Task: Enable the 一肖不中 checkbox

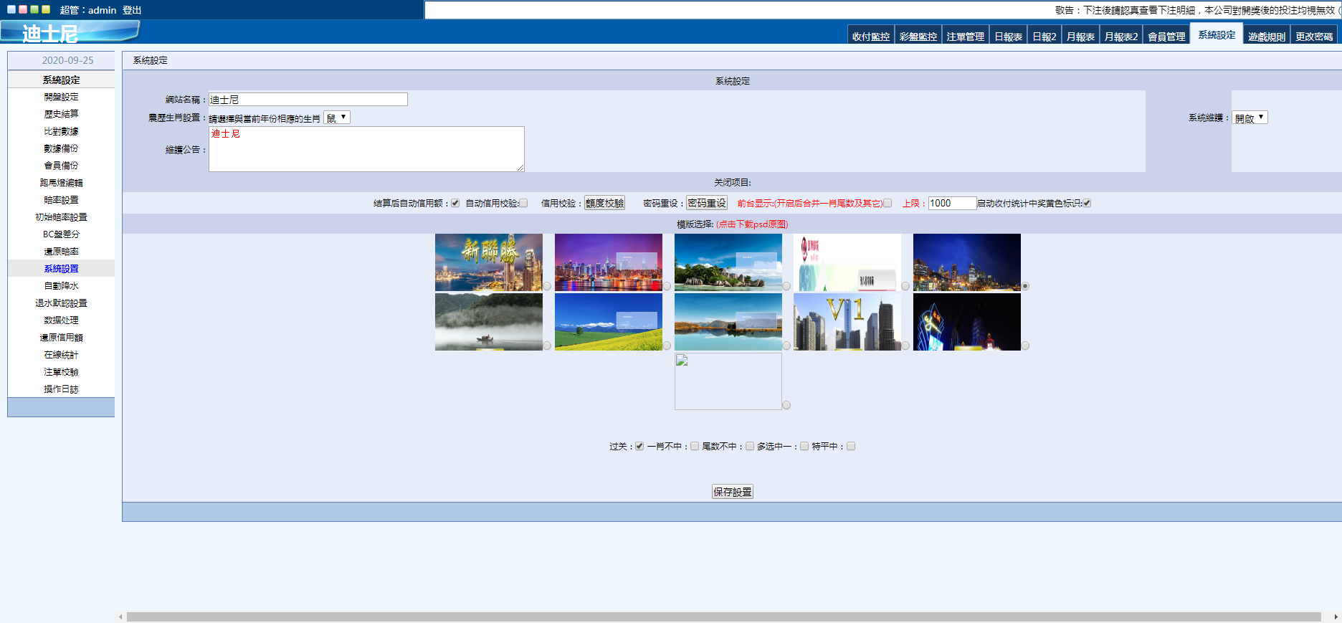Action: click(695, 446)
